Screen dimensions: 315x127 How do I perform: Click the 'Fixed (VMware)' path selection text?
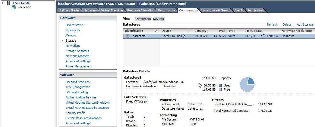click(136, 101)
